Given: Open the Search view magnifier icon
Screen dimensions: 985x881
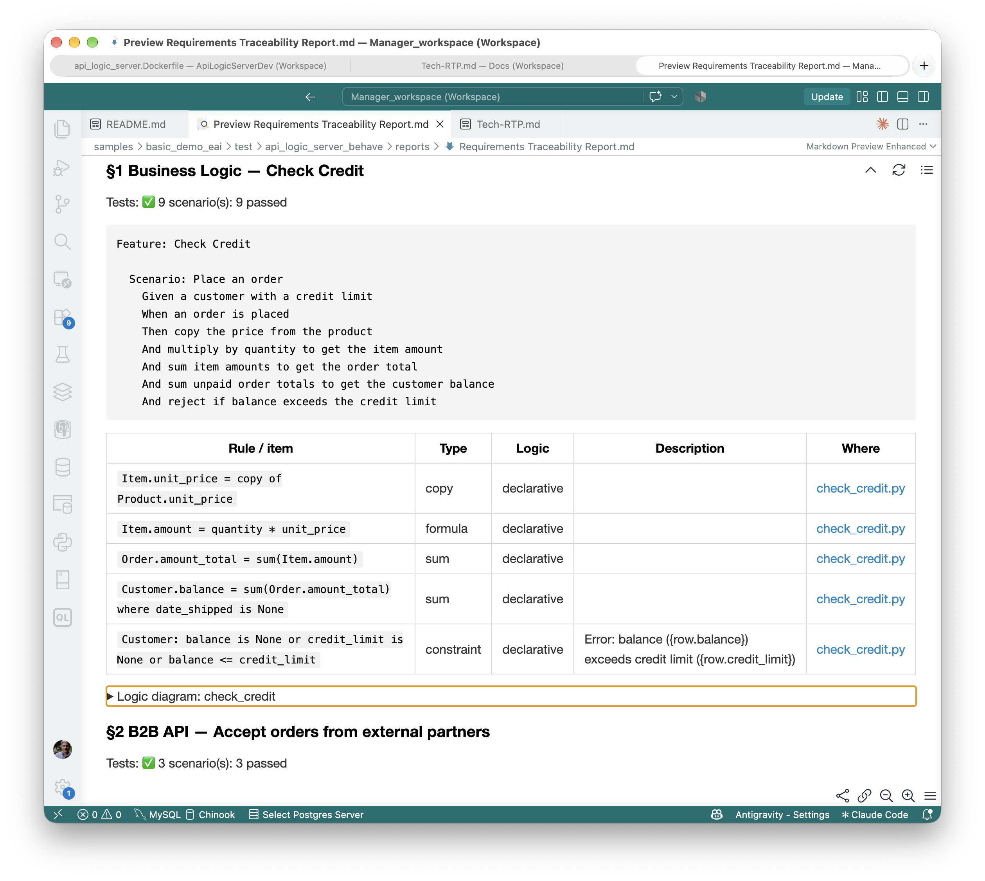Looking at the screenshot, I should pyautogui.click(x=63, y=241).
